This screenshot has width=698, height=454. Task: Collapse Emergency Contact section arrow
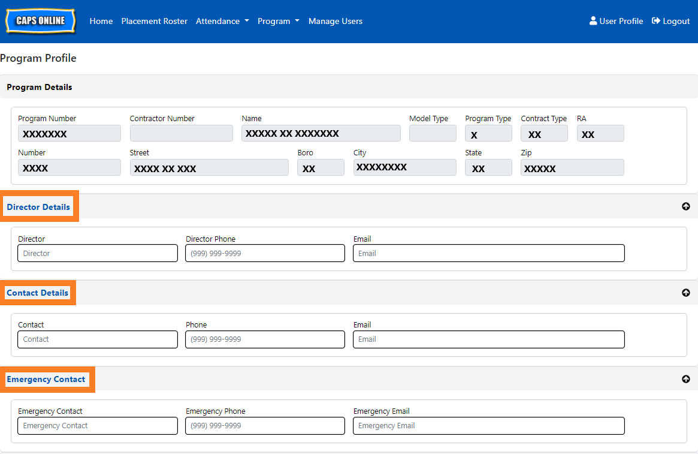[x=685, y=379]
